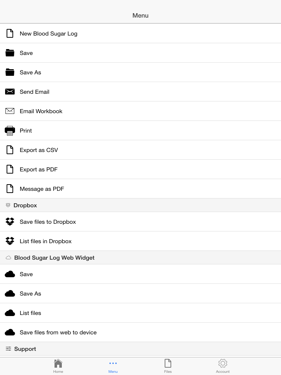Choose Export as PDF
The width and height of the screenshot is (281, 375).
[140, 169]
